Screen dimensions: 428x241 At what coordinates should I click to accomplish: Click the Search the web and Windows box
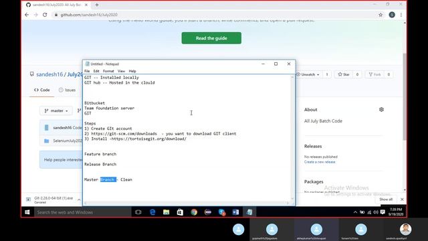click(82, 212)
